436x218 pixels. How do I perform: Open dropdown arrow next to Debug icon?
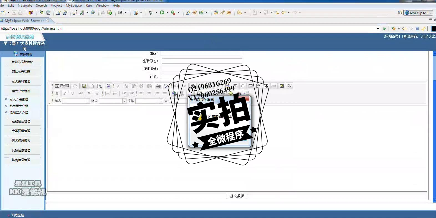coord(156,12)
